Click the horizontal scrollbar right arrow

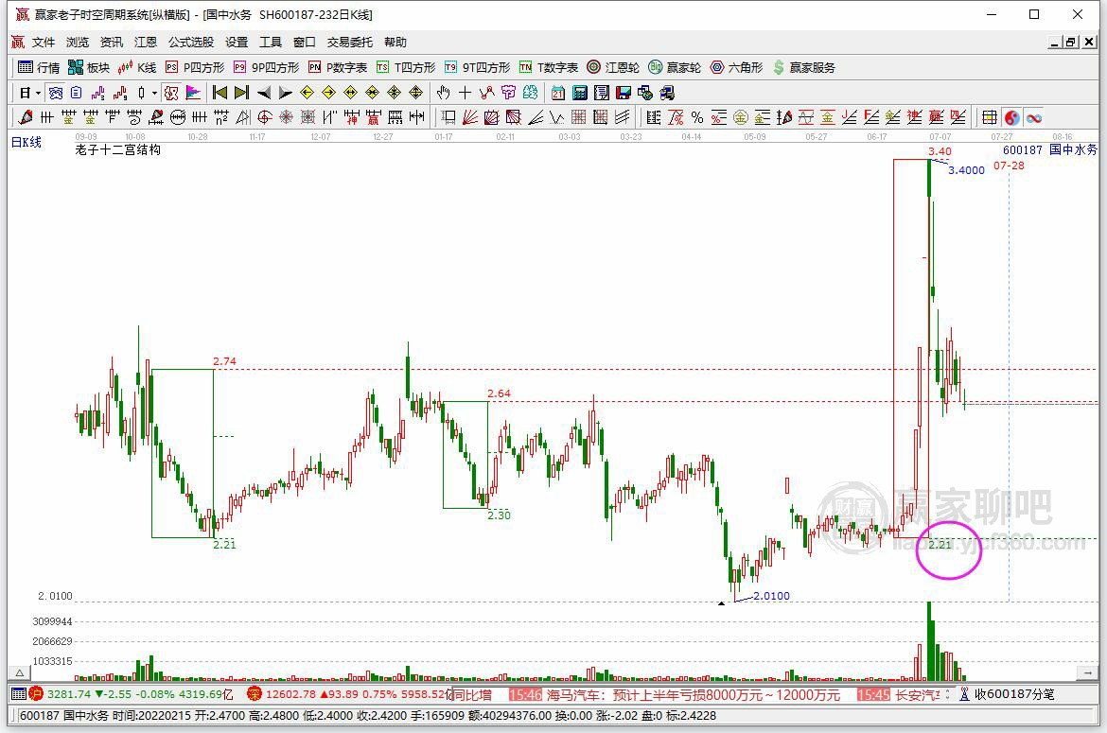(1088, 673)
